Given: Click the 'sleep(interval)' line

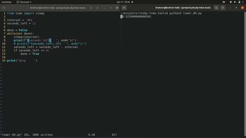Looking at the screenshot, I should tap(27, 37).
